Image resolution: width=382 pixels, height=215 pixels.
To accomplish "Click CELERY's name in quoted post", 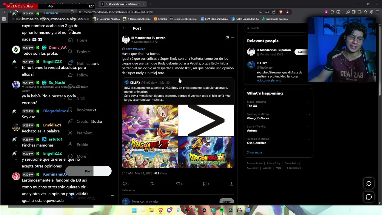I will tap(135, 82).
